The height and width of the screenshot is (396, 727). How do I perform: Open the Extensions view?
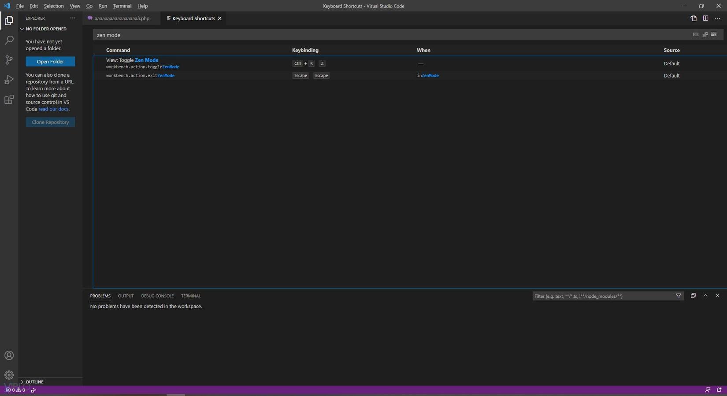[x=9, y=100]
